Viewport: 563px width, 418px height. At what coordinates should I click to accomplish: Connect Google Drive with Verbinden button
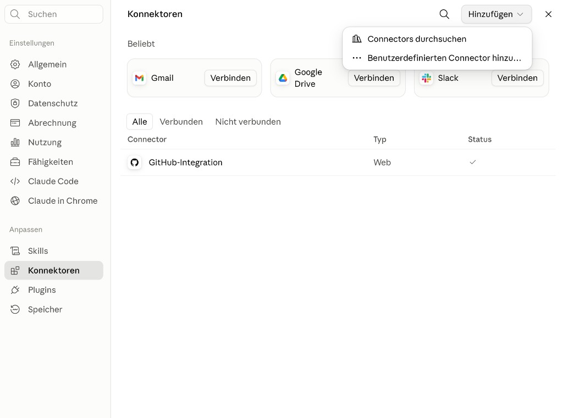pos(374,78)
